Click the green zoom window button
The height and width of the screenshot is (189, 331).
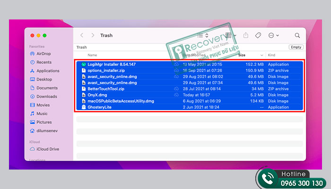pyautogui.click(x=44, y=35)
